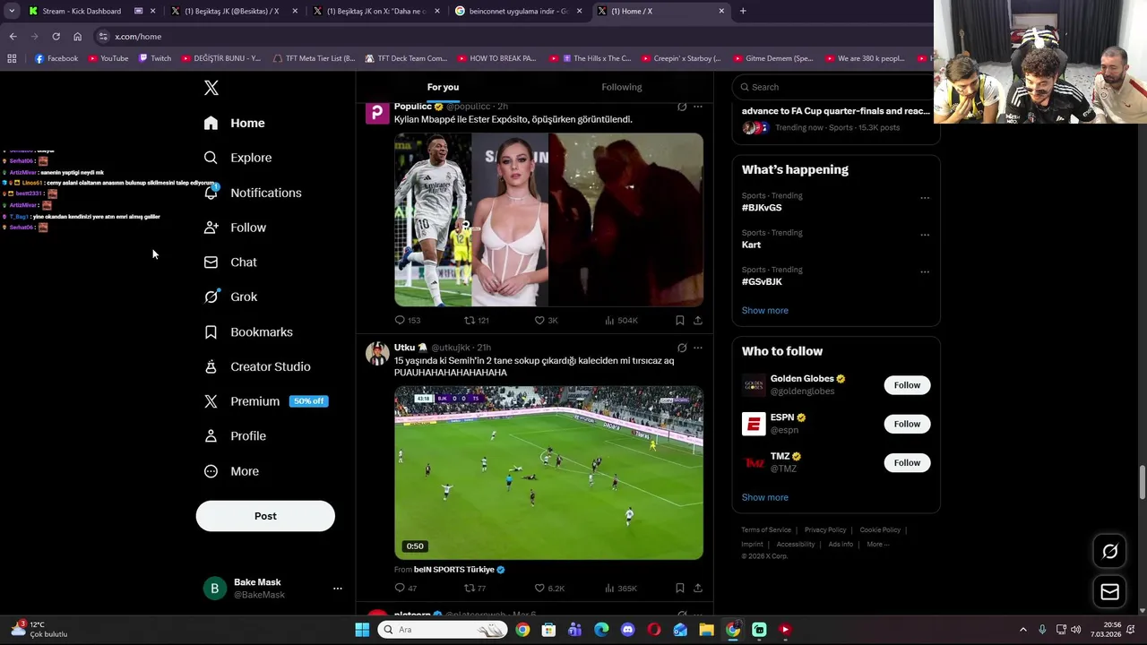Open more options for the Kart trend

(x=925, y=235)
